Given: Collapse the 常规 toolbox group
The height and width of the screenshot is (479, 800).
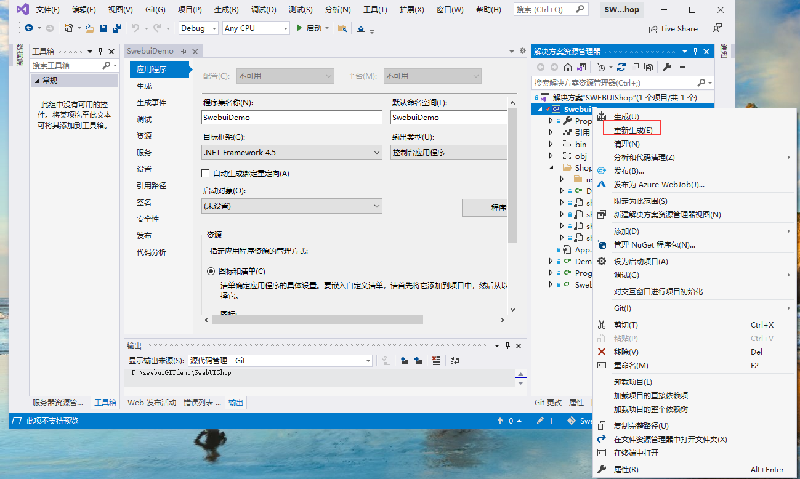Looking at the screenshot, I should [37, 81].
